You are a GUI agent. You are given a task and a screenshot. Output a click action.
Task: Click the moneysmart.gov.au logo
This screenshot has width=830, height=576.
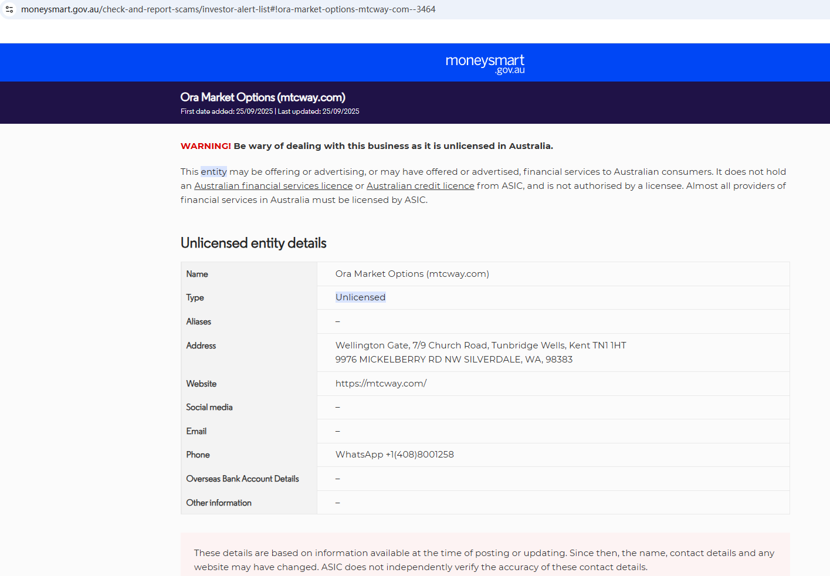485,63
